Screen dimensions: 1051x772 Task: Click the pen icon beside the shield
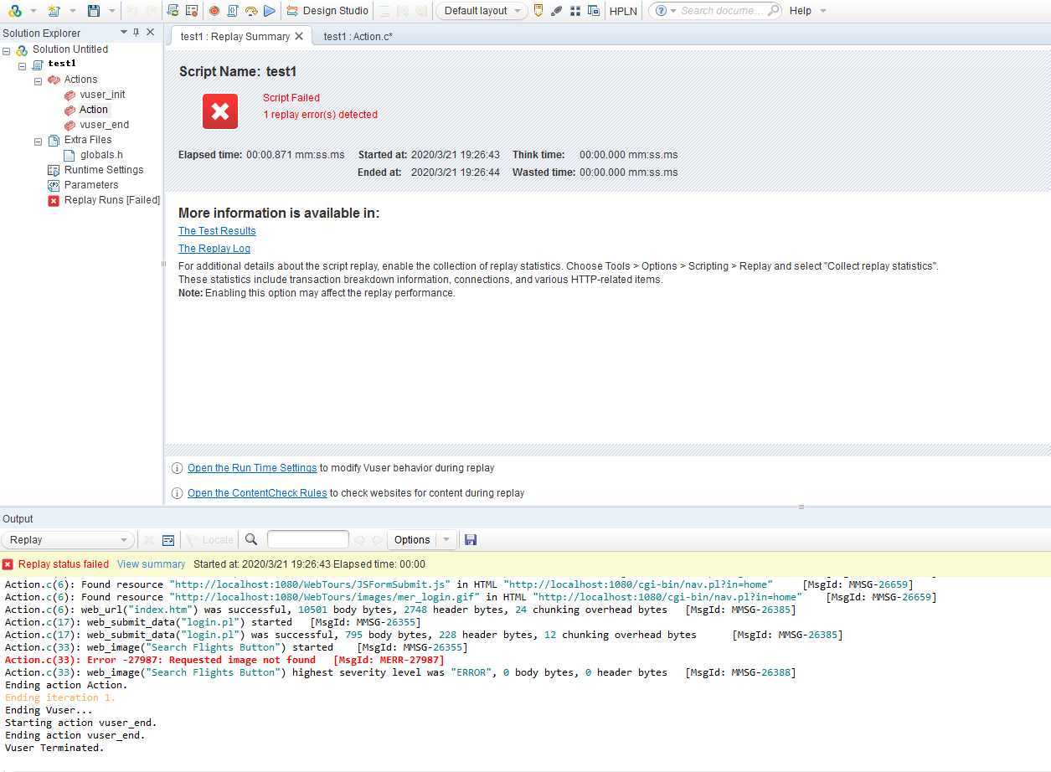[x=556, y=11]
